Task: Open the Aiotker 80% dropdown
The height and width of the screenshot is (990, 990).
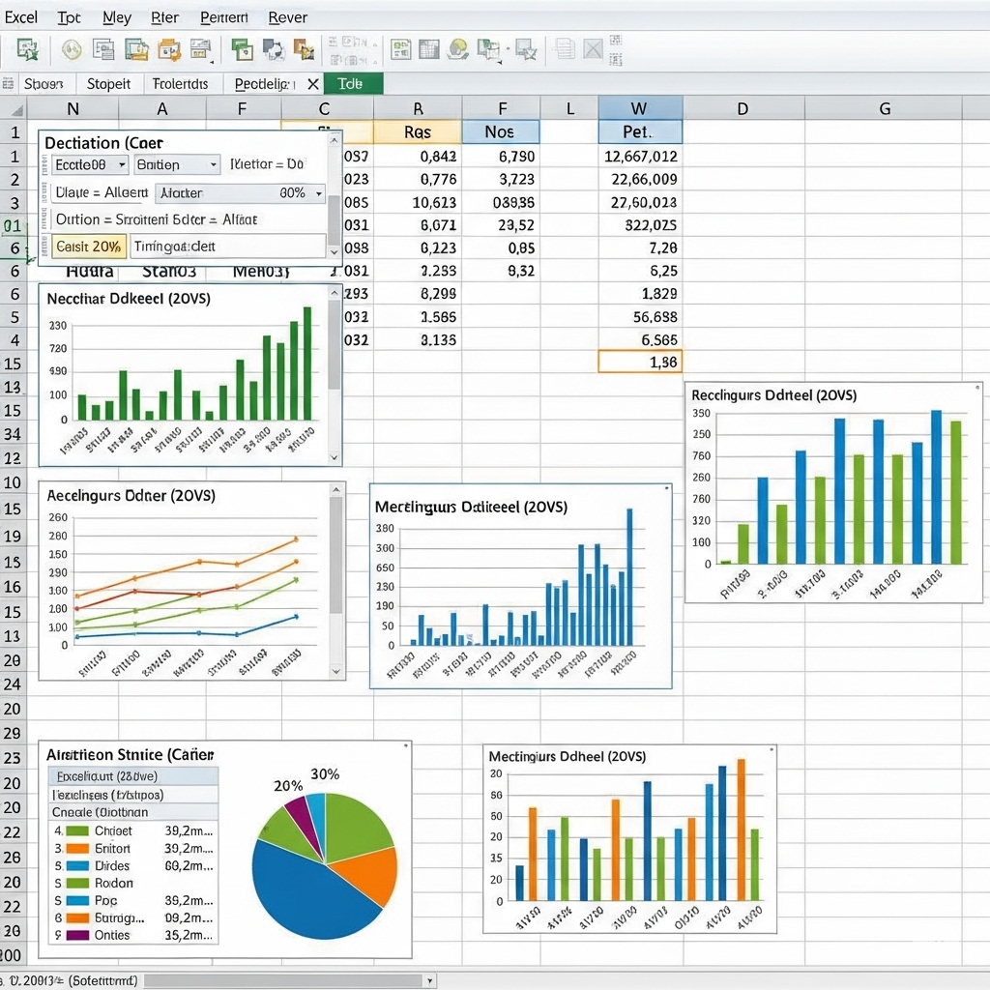Action: [240, 193]
